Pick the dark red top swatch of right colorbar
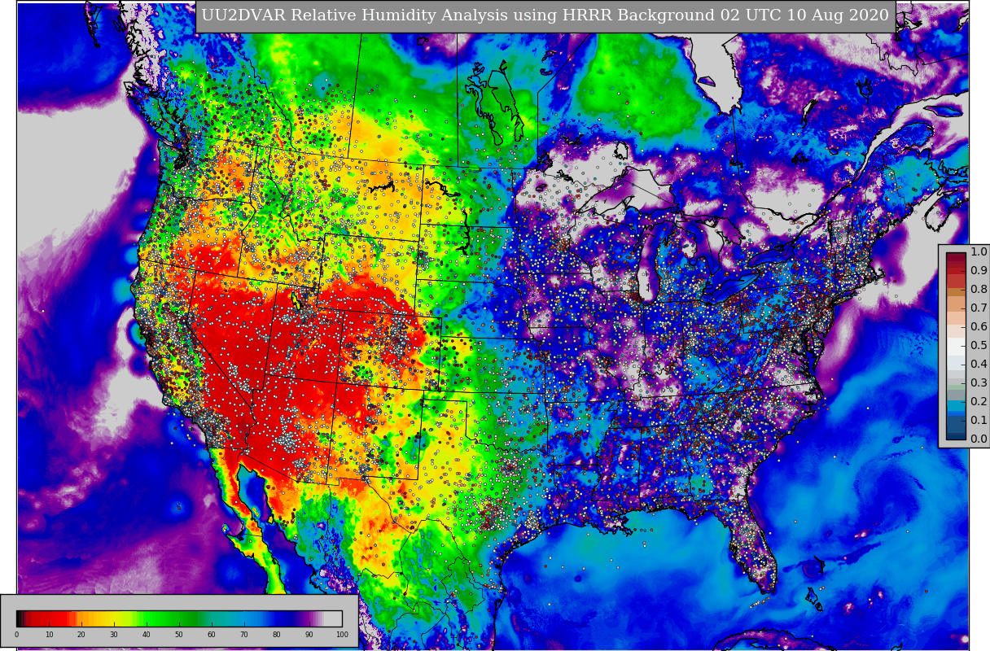 [956, 257]
